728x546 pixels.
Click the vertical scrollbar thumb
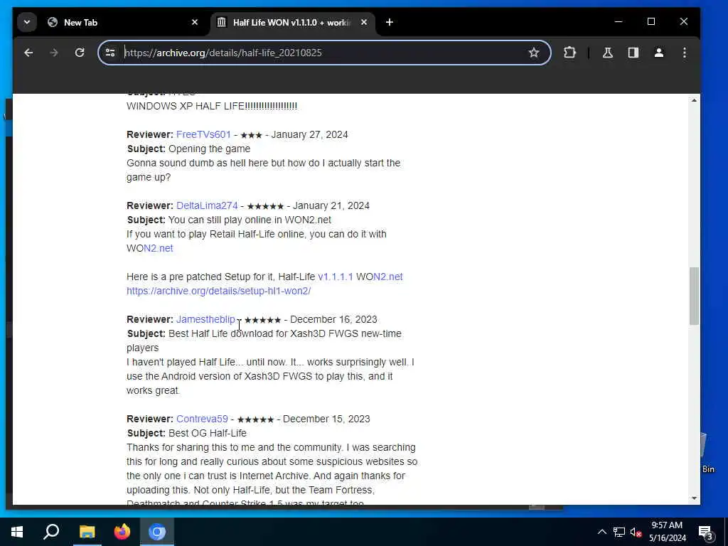(x=694, y=296)
